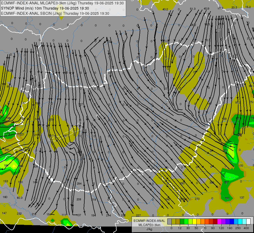Click the cyan legend swatch
The image size is (254, 233).
click(240, 221)
